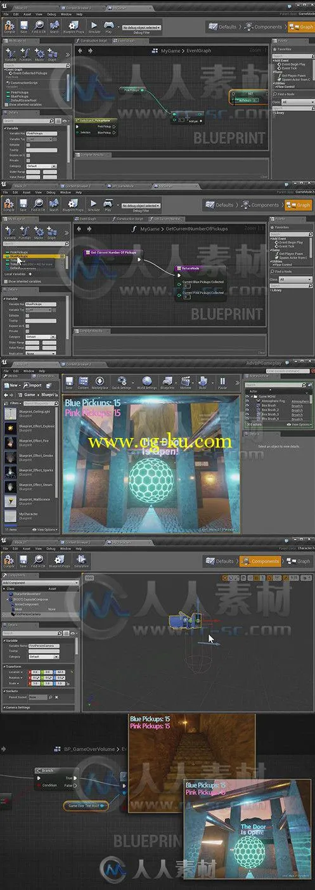The height and width of the screenshot is (890, 315).
Task: Toggle Show inherited variables in EventGraph window
Action: [6, 103]
